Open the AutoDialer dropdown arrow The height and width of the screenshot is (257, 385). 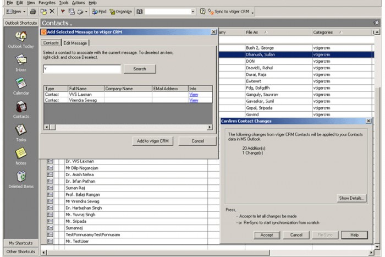point(86,12)
